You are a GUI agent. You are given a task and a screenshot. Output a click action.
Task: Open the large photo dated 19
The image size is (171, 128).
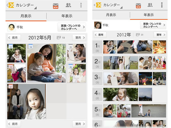pyautogui.click(x=46, y=63)
